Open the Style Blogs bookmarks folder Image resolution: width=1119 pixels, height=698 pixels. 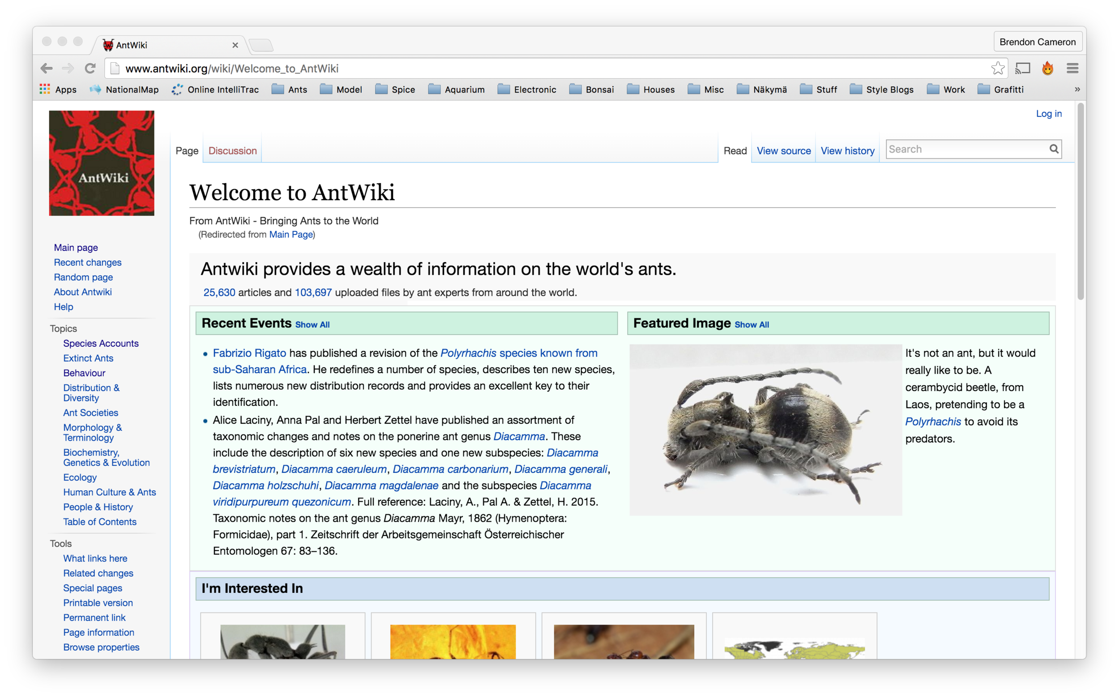[x=882, y=89]
